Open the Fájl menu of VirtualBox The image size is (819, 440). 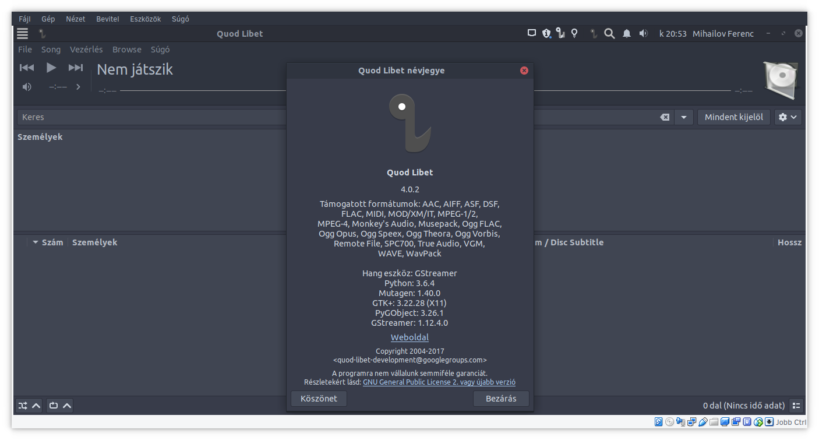pyautogui.click(x=24, y=19)
